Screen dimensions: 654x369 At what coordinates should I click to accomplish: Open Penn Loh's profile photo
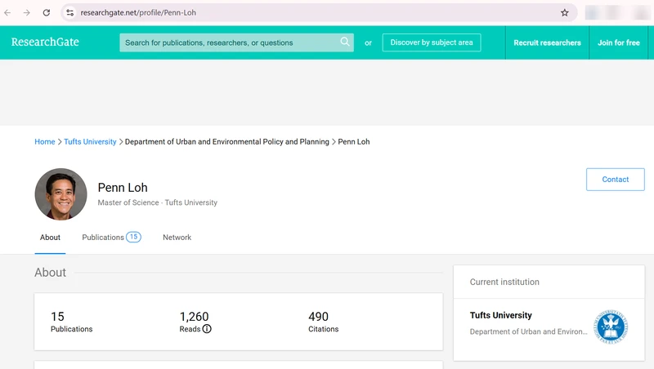[60, 194]
